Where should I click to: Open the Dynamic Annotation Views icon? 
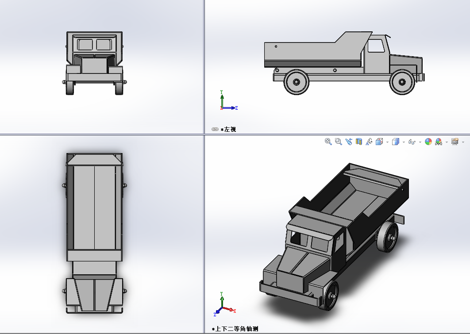pos(369,142)
